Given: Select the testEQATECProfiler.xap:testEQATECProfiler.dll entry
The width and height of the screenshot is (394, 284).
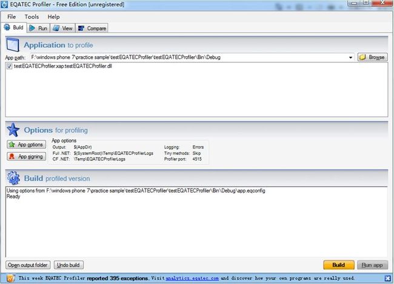Looking at the screenshot, I should coord(63,66).
